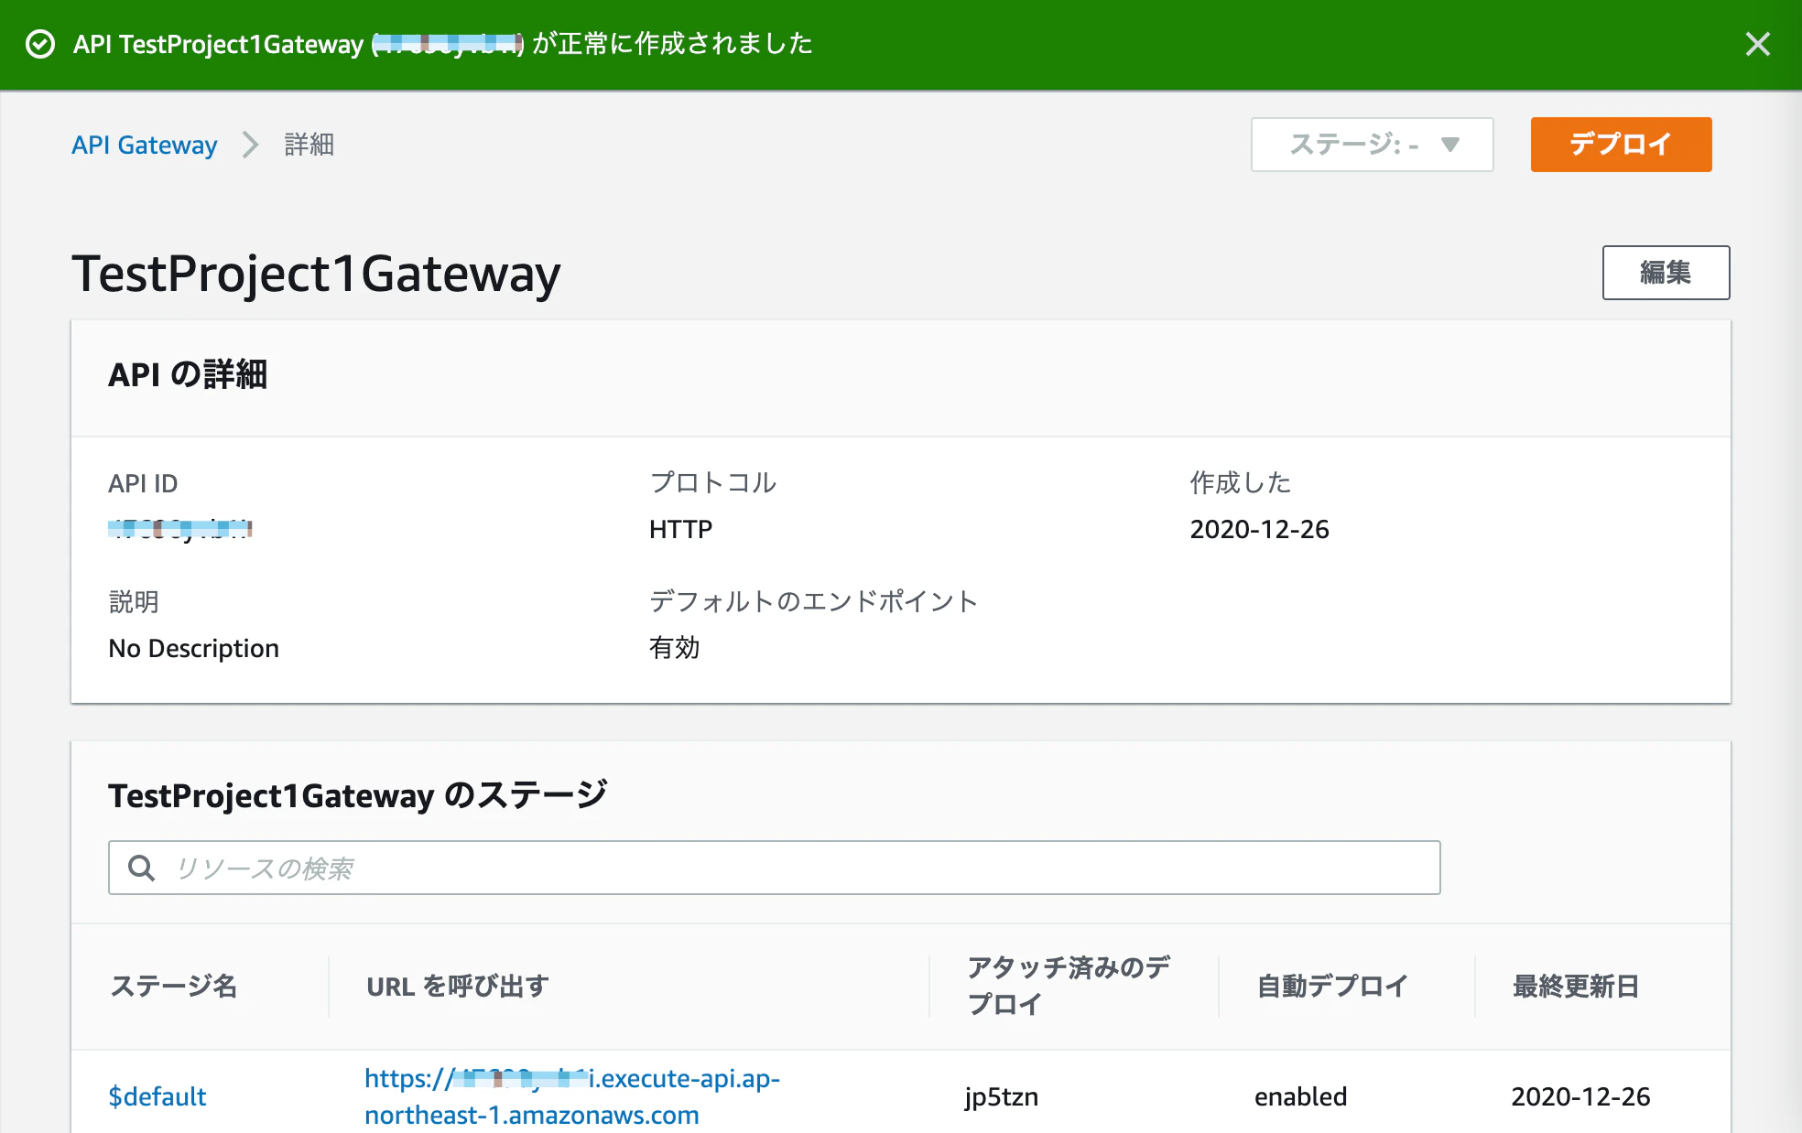The height and width of the screenshot is (1133, 1802).
Task: Click the プロトコル label
Action: (x=712, y=482)
